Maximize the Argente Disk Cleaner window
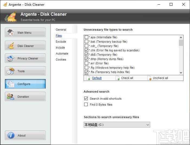 pyautogui.click(x=171, y=4)
